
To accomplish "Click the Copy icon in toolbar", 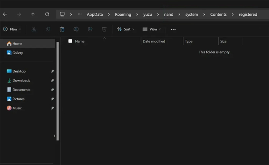I will pyautogui.click(x=48, y=29).
